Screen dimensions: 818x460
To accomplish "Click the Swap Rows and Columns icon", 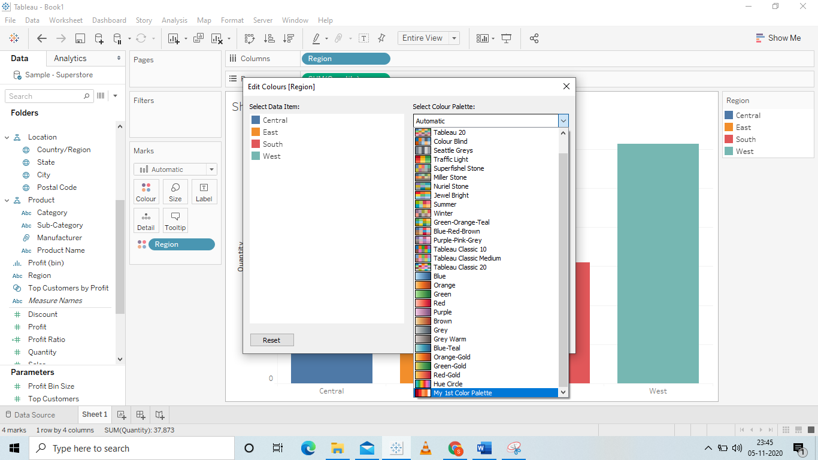I will click(x=250, y=38).
